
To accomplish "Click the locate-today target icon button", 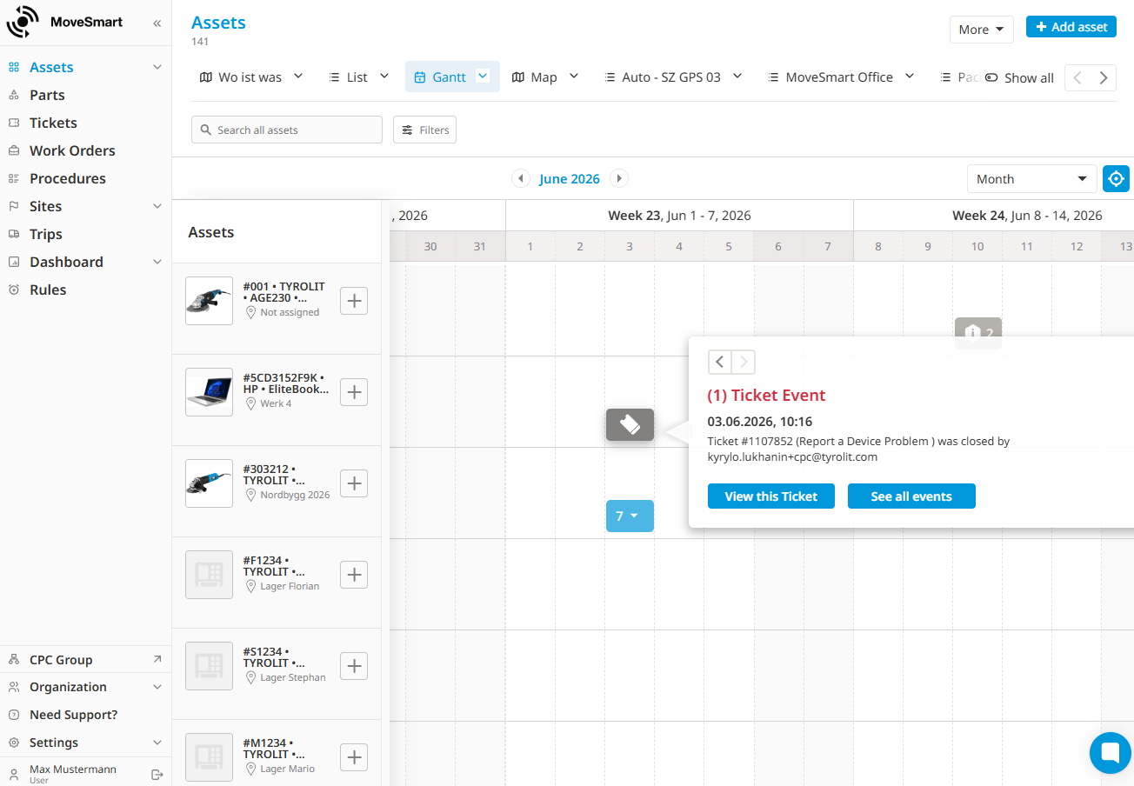I will point(1116,178).
